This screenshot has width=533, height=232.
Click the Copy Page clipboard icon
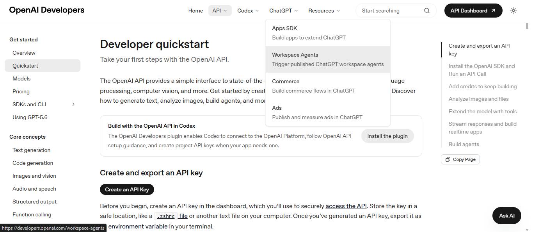pos(448,159)
